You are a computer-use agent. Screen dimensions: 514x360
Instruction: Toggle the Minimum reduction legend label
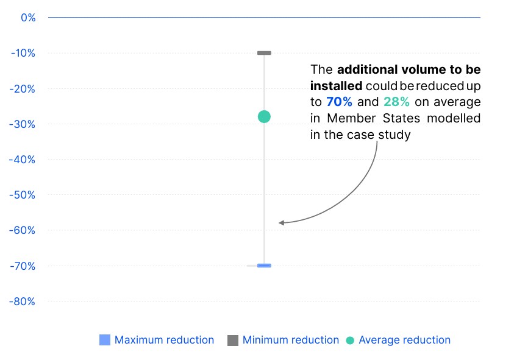pos(290,341)
